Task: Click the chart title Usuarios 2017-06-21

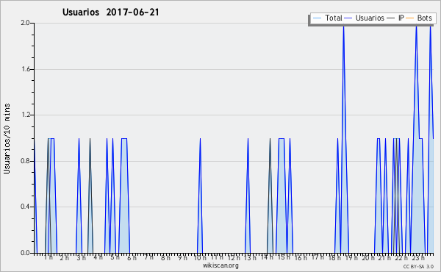Action: pyautogui.click(x=111, y=12)
